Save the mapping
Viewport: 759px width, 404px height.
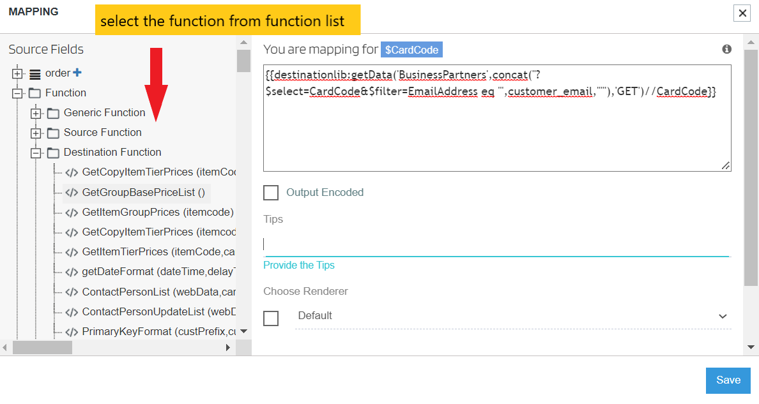[x=728, y=380]
